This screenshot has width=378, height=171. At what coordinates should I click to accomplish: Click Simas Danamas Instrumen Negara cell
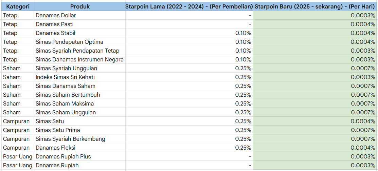pos(80,59)
